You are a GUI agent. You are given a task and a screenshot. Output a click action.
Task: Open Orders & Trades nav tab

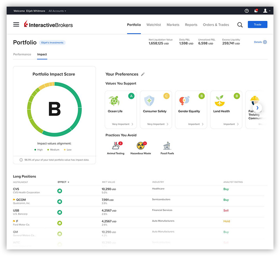[x=216, y=25]
